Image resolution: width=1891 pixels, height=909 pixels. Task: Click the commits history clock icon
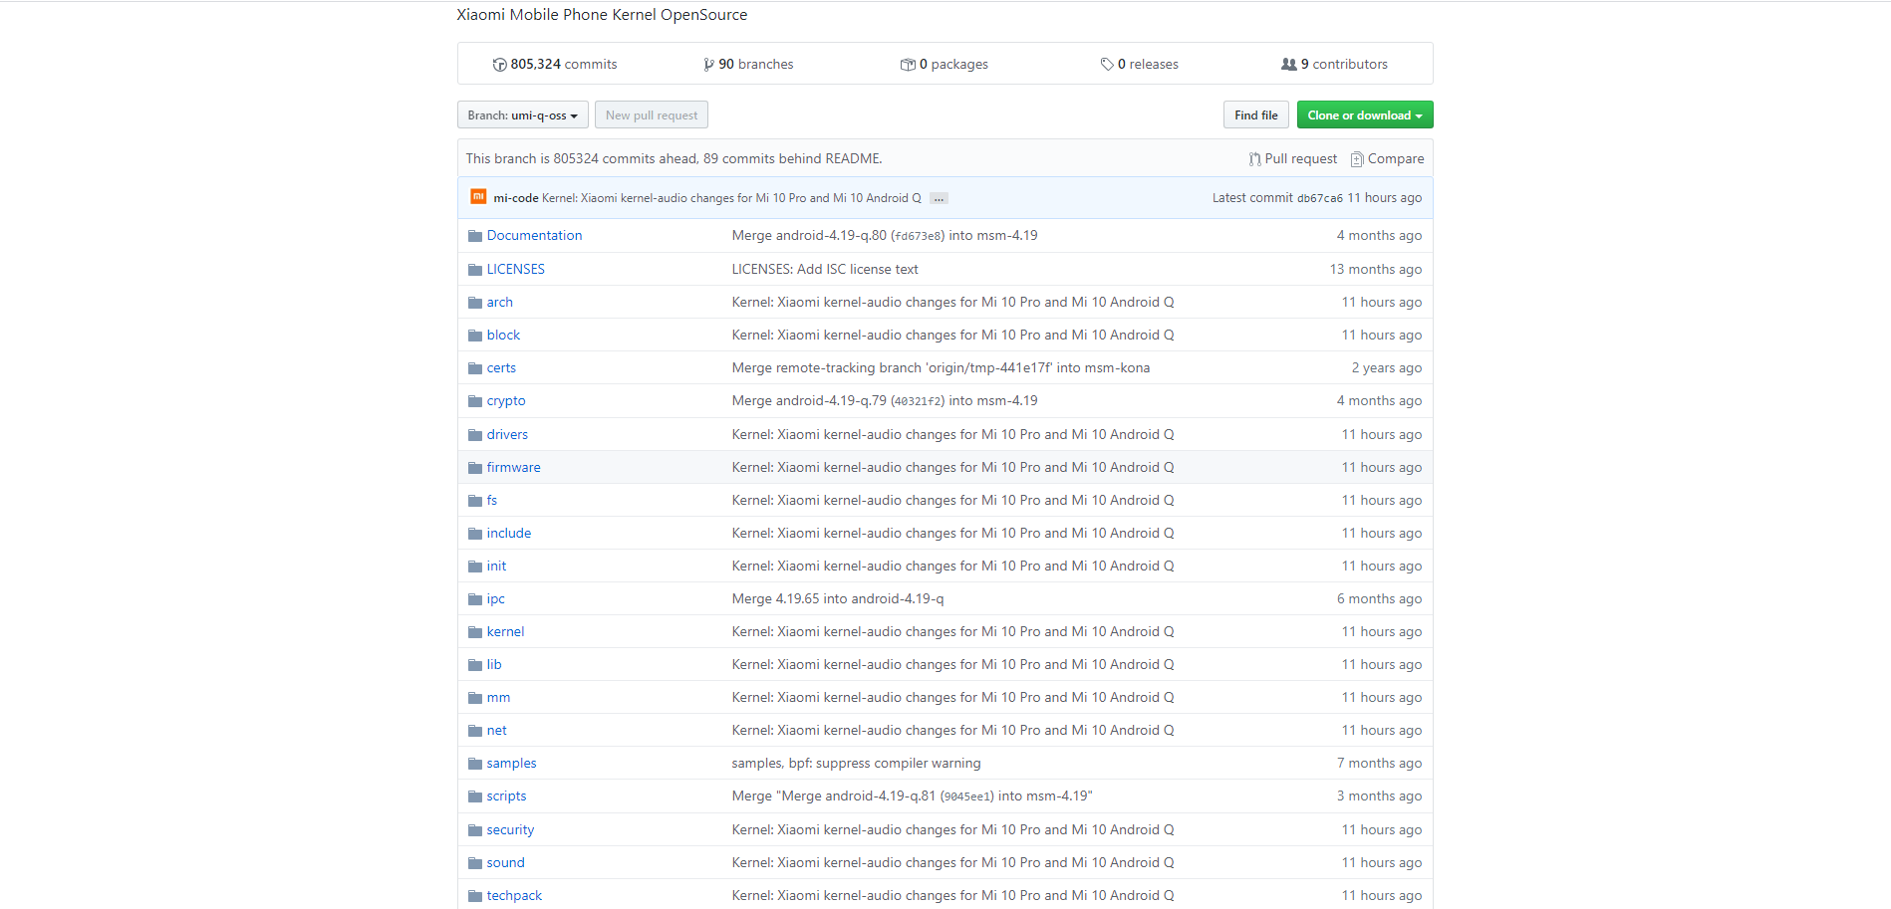[x=499, y=65]
